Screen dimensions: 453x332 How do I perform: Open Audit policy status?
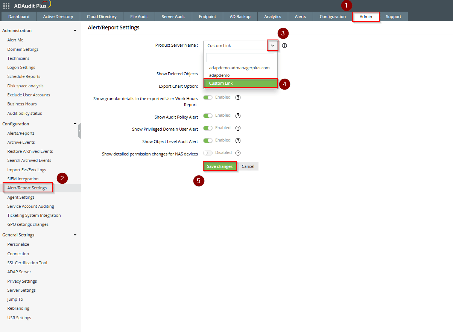point(25,113)
